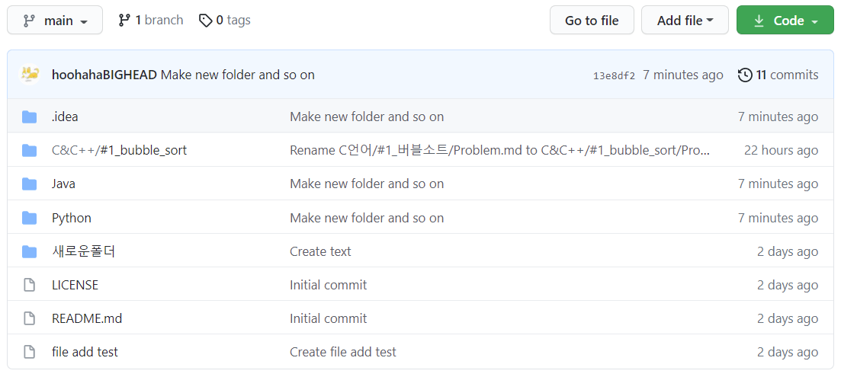Open hoohahaBIGHEAD user profile link

pyautogui.click(x=104, y=75)
